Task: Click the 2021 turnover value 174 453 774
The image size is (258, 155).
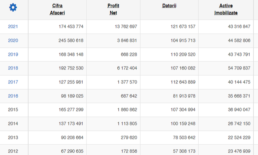Action: 71,27
